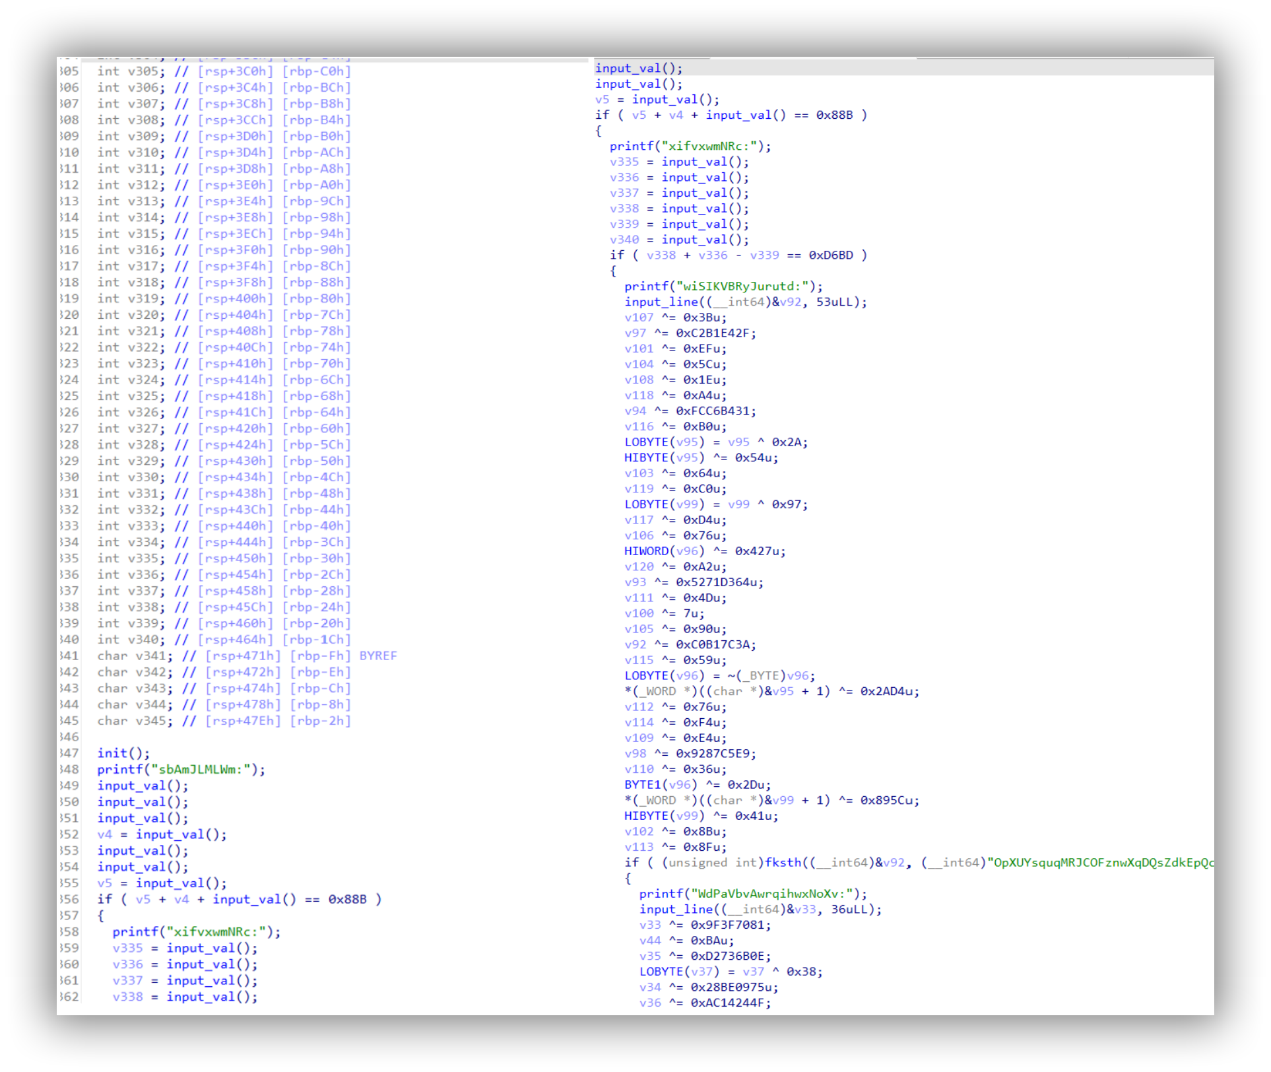Viewport: 1271px width, 1072px height.
Task: Click 'v337 = input_val();' on line 361
Action: (x=185, y=981)
